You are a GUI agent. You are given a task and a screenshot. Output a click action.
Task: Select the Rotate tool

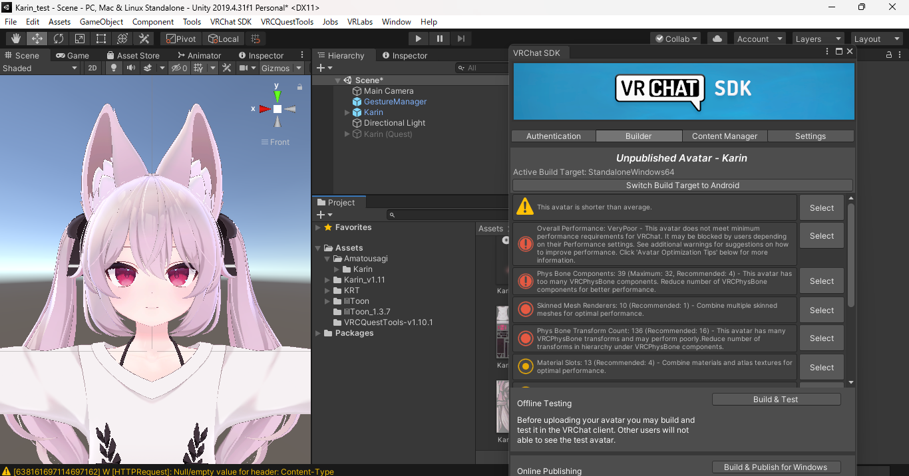click(59, 39)
